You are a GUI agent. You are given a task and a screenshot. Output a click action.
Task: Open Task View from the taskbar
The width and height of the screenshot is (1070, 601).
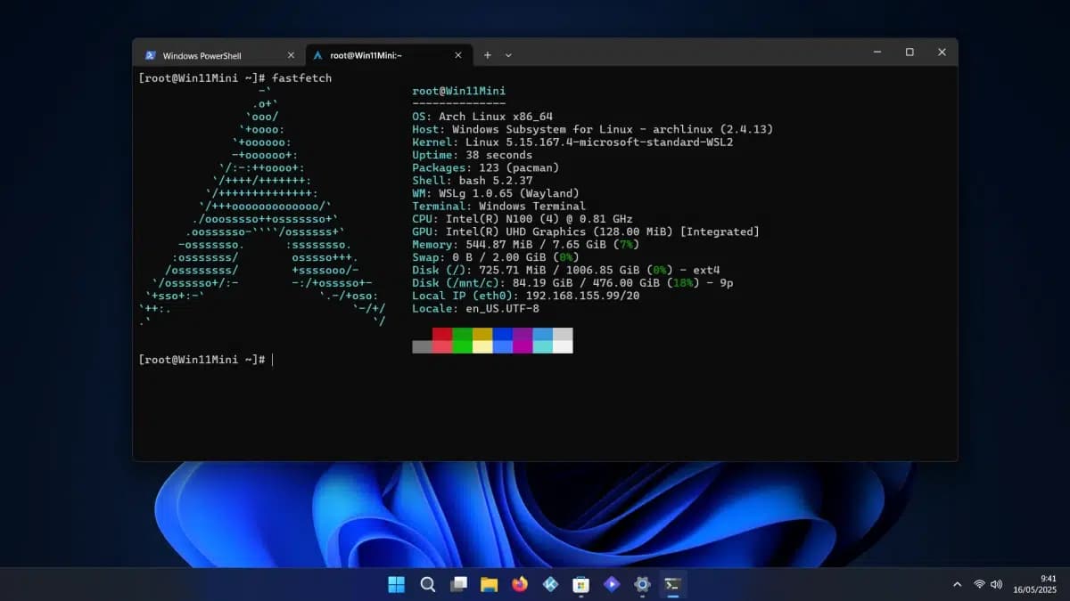click(x=458, y=584)
